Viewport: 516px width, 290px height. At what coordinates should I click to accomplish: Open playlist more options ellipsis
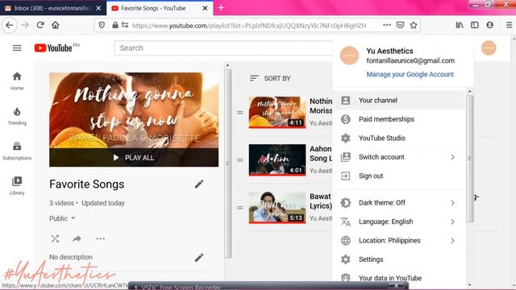pos(100,238)
